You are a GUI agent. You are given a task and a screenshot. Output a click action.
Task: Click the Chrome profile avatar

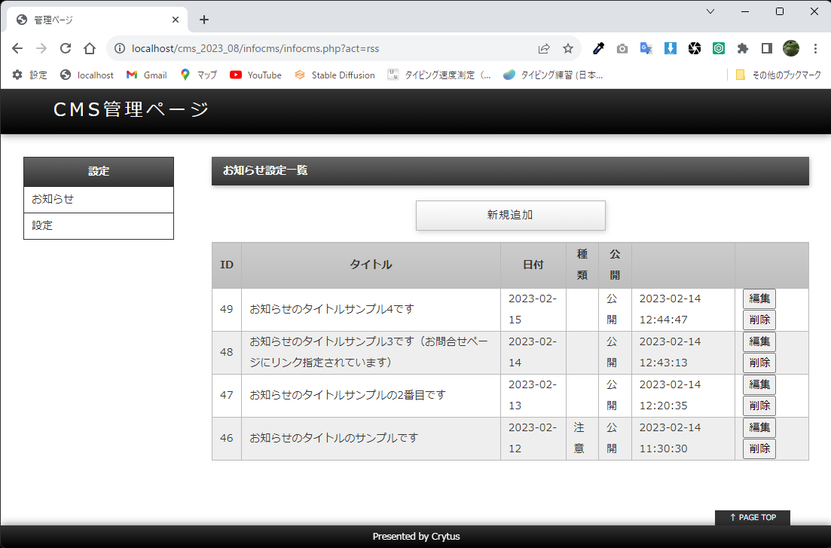(x=791, y=48)
